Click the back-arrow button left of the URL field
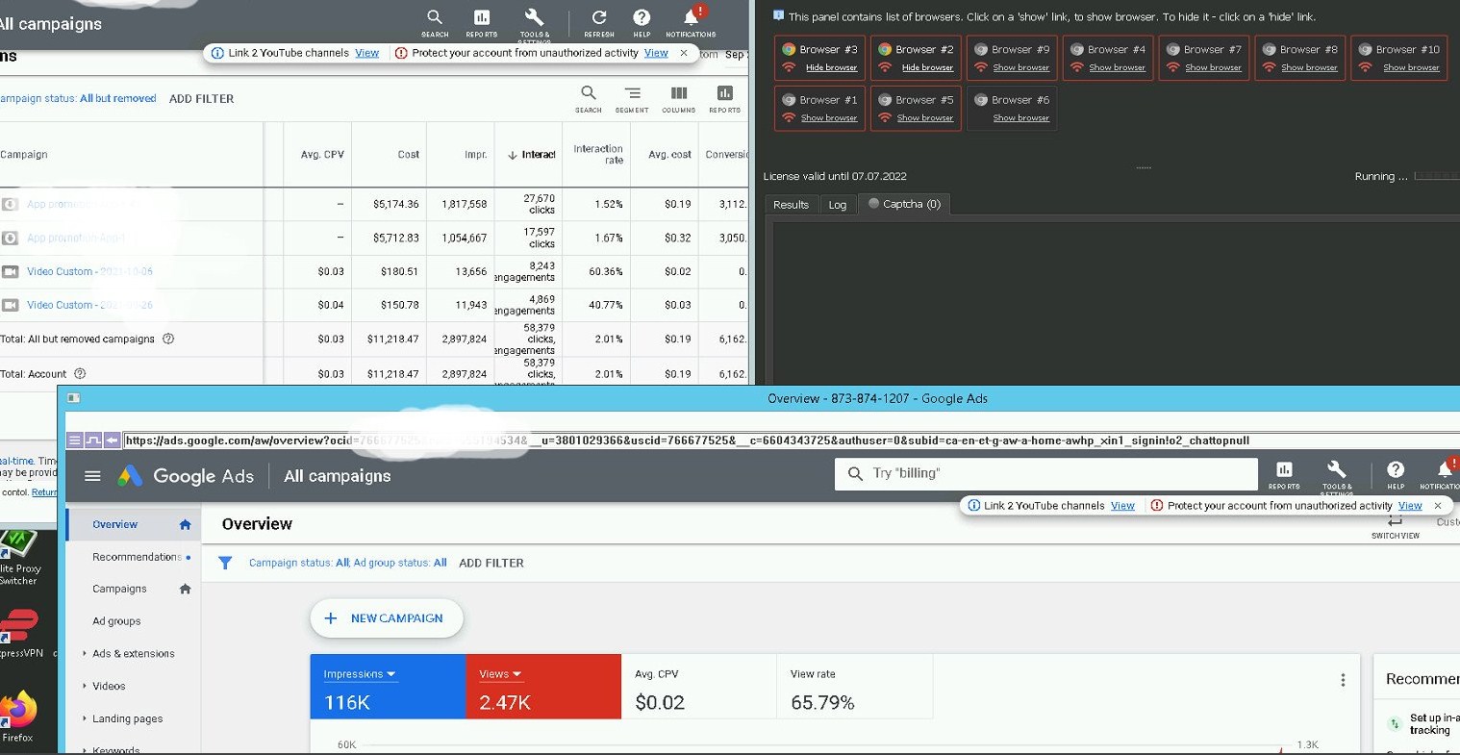The width and height of the screenshot is (1460, 755). pos(113,440)
